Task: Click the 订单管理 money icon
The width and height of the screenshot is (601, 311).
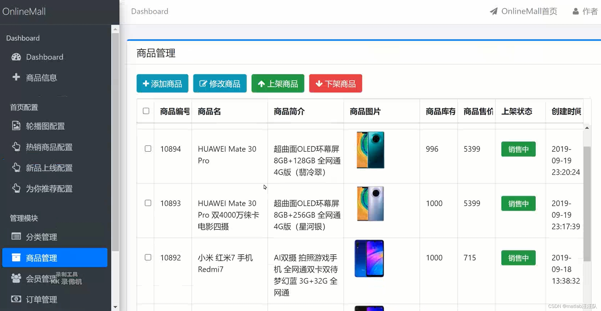Action: pos(16,299)
